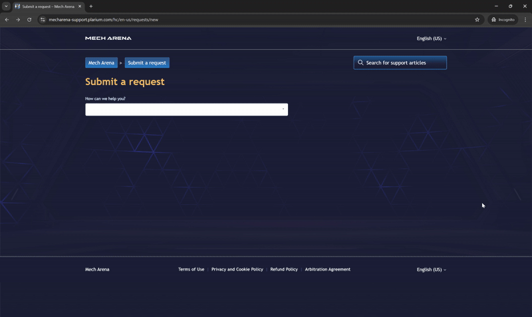Open the Terms of Use link
This screenshot has height=317, width=532.
191,270
